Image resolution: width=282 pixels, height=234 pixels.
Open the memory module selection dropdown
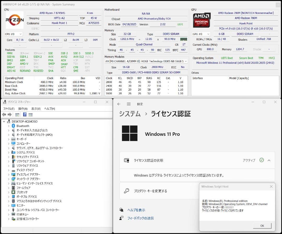click(x=146, y=61)
